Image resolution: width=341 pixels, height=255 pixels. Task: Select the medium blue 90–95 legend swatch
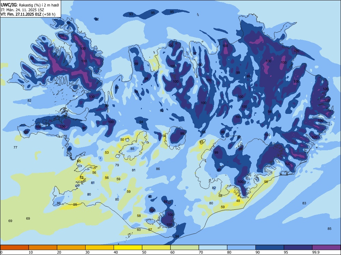[x=270, y=248]
